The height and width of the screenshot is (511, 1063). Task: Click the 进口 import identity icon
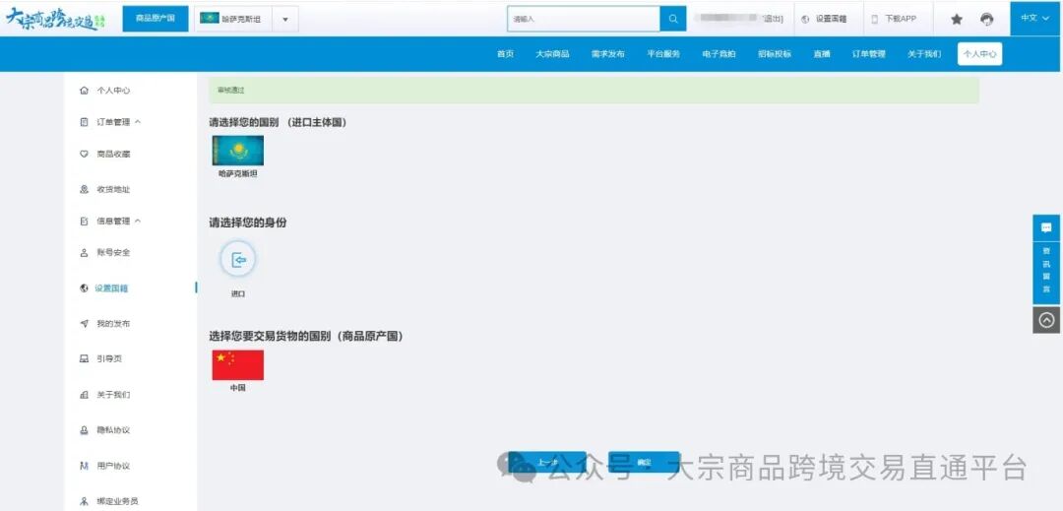237,260
